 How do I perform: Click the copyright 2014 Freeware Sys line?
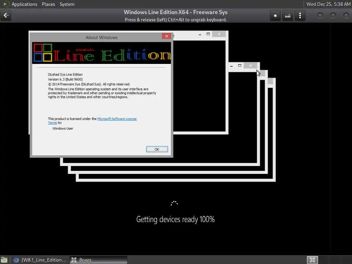point(89,84)
